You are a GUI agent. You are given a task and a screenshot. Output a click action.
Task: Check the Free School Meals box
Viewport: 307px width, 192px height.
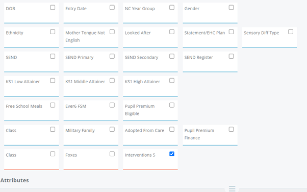53,105
